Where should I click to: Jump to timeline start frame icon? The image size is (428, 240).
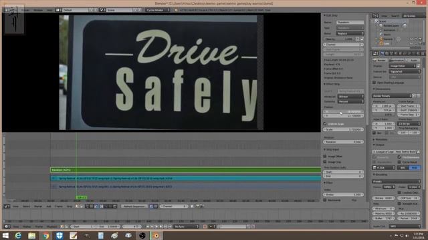[148, 227]
